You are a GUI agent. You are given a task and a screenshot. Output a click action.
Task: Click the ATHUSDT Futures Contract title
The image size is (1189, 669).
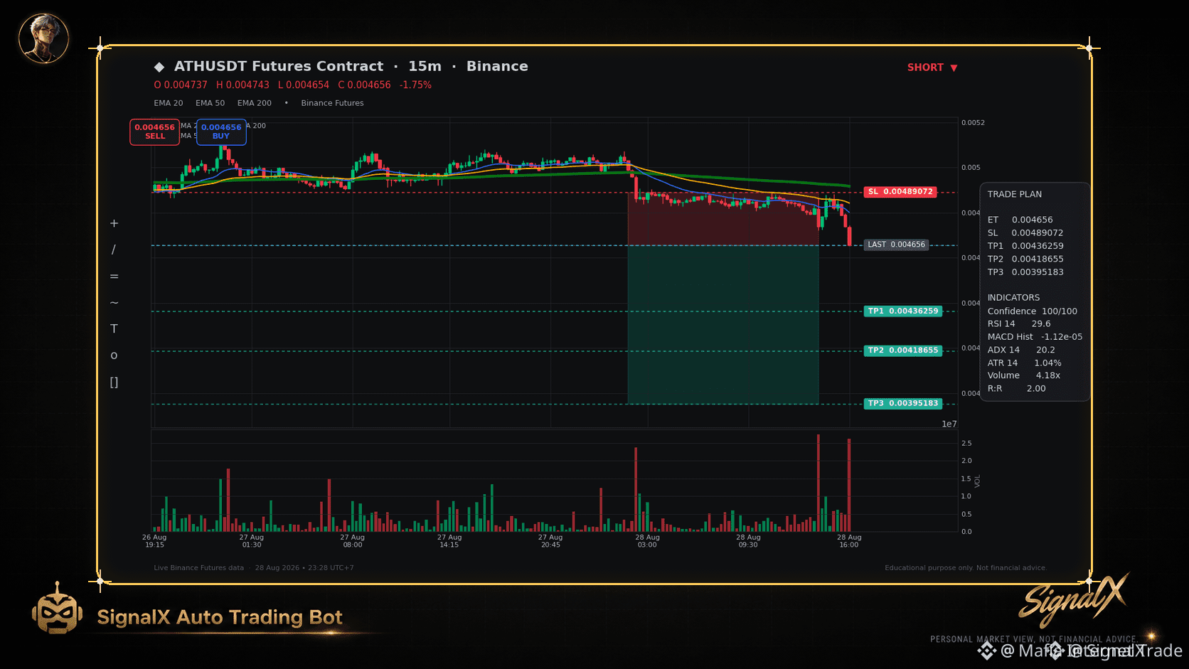click(279, 66)
